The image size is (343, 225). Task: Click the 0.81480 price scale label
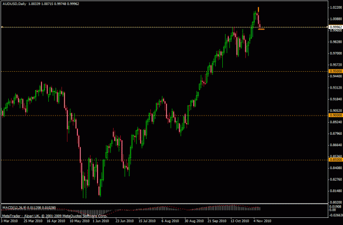point(336,191)
